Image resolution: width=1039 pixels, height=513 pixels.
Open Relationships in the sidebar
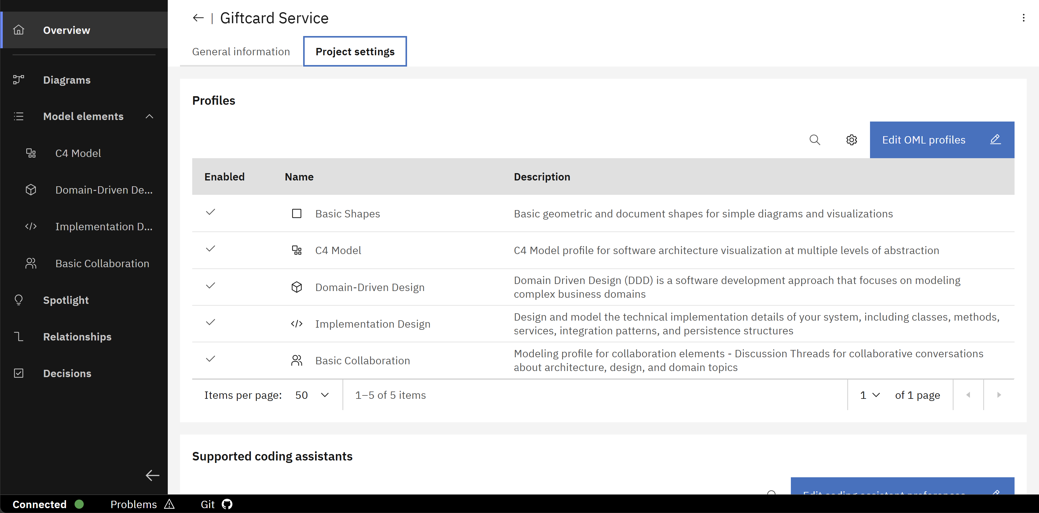84,337
